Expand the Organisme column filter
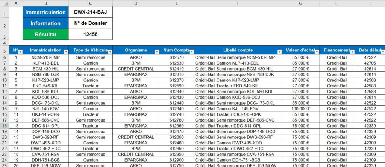The height and width of the screenshot is (167, 385). tap(156, 51)
